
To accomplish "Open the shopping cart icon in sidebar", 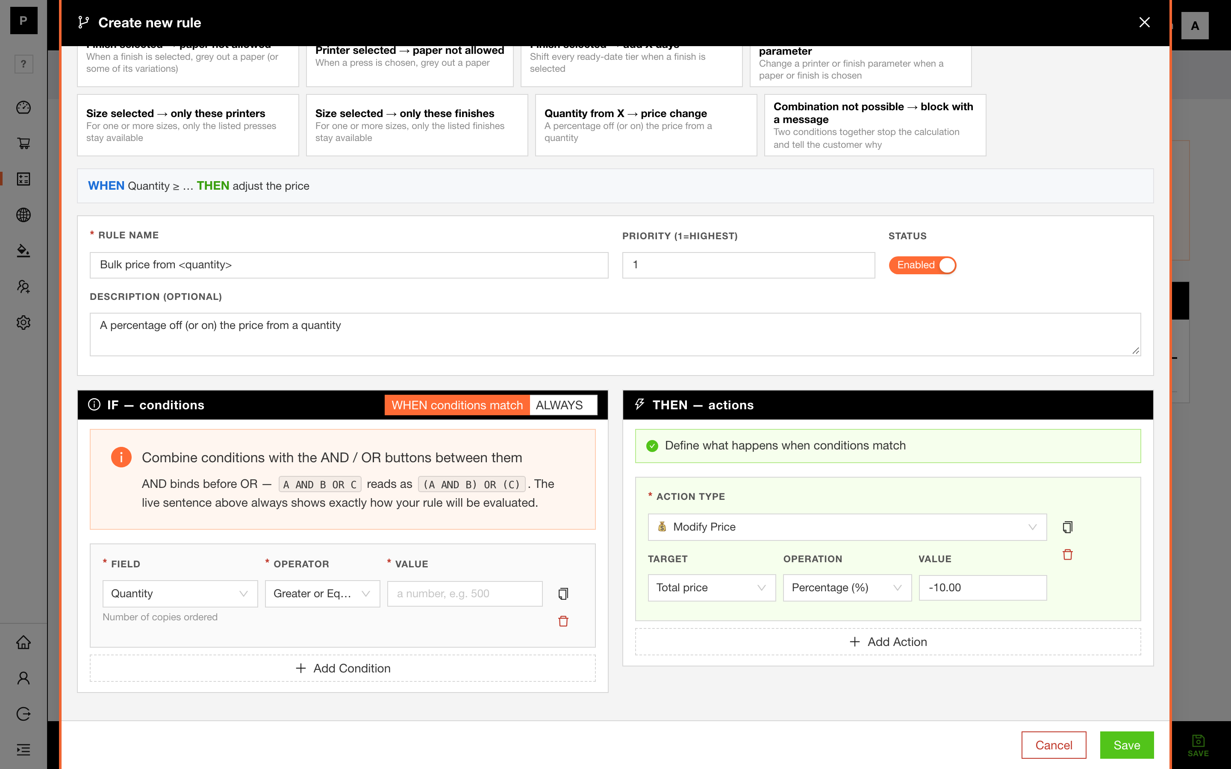I will 24,143.
